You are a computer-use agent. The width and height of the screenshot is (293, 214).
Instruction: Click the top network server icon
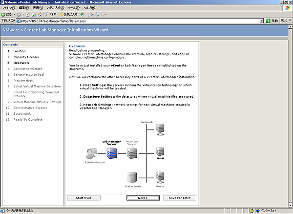pos(160,129)
